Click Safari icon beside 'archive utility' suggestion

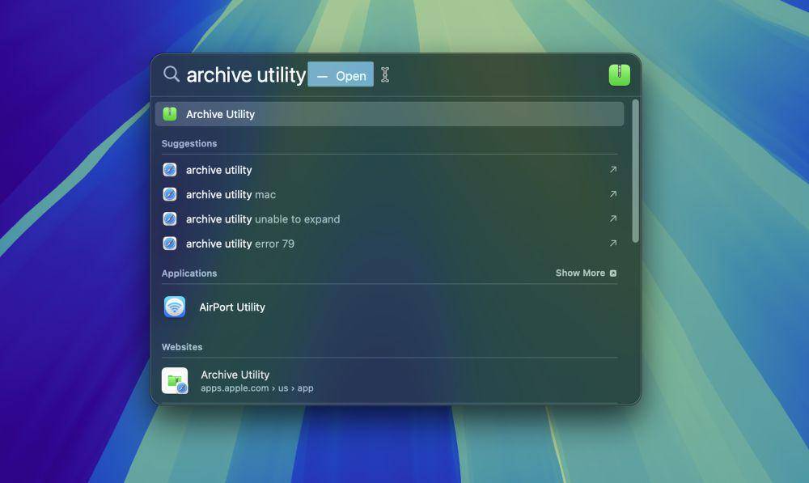pyautogui.click(x=170, y=170)
